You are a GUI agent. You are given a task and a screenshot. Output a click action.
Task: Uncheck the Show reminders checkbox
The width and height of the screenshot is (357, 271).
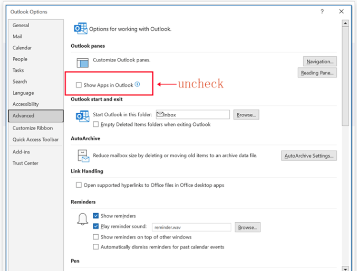96,216
